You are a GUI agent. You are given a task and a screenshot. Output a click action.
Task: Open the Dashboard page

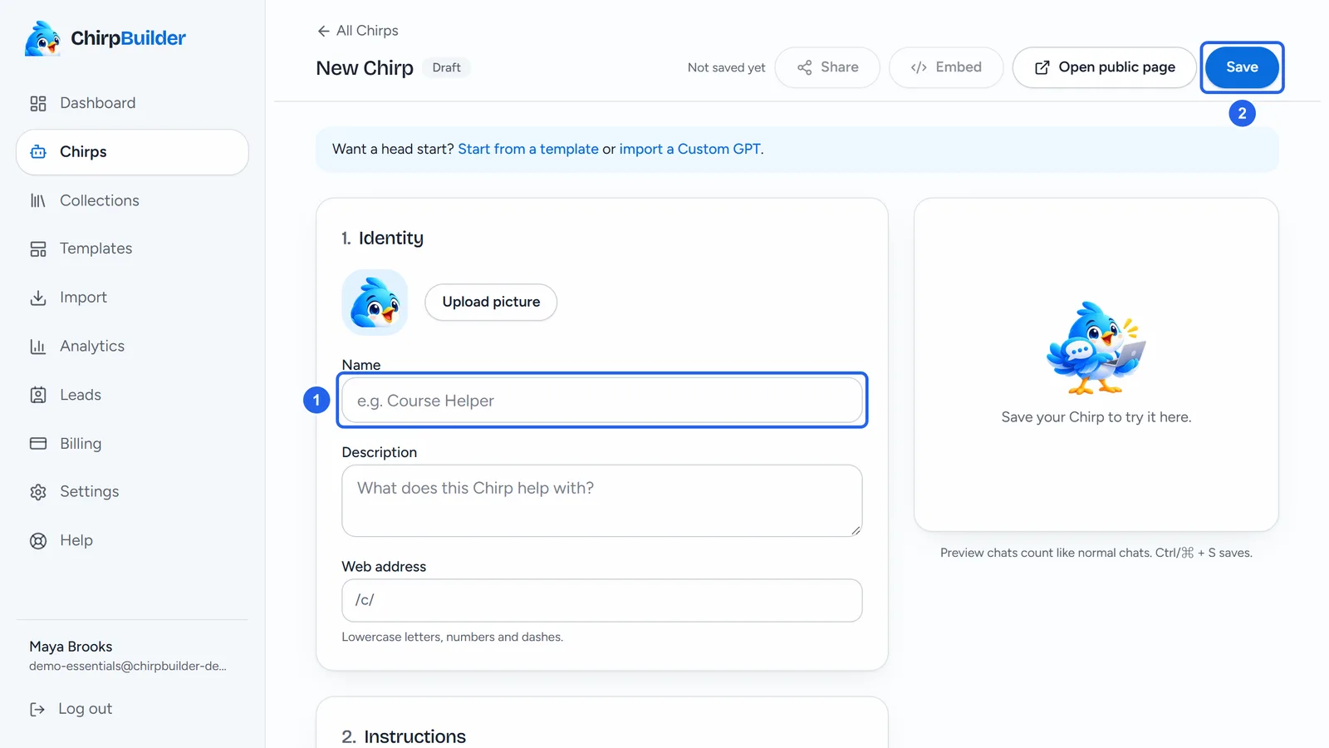(x=132, y=103)
